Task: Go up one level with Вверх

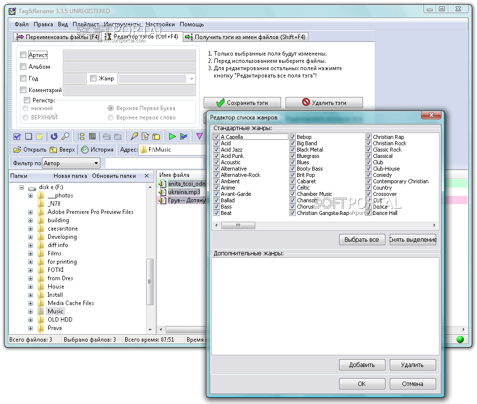Action: tap(62, 150)
